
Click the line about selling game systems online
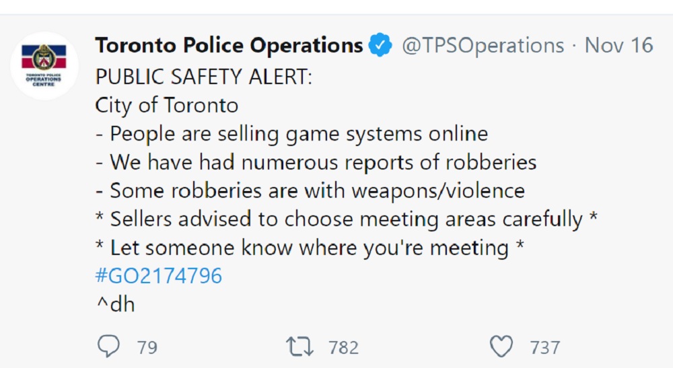[x=292, y=134]
